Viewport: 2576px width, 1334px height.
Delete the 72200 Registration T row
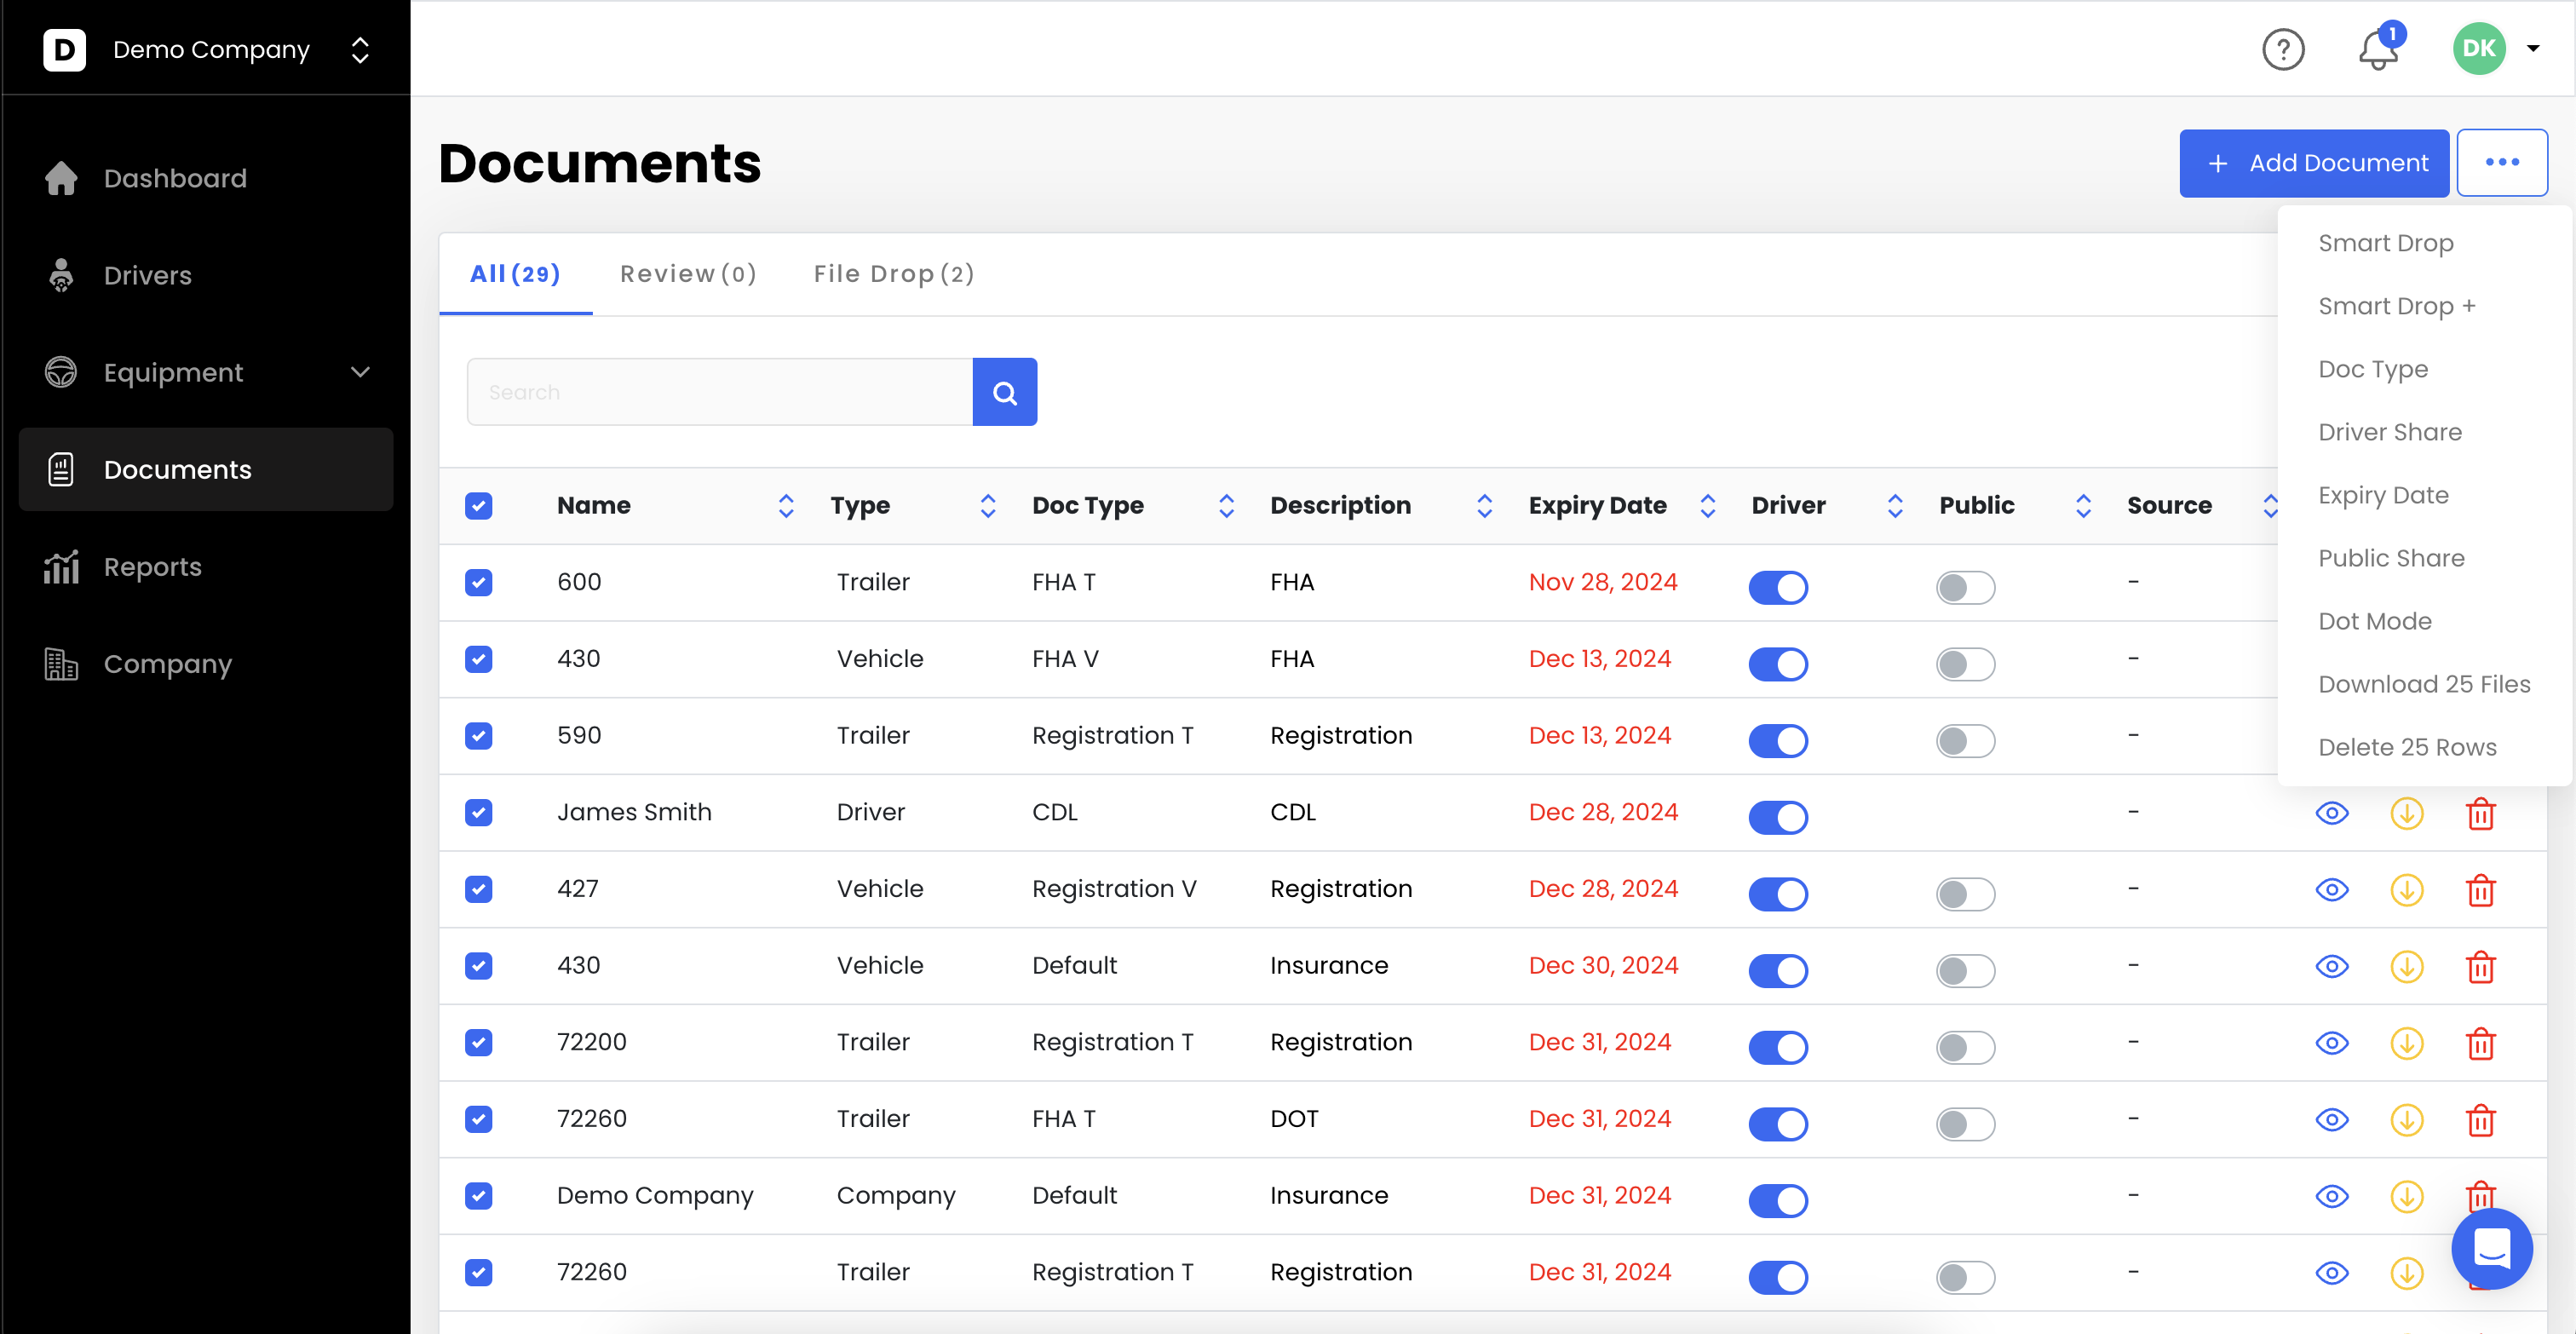pos(2480,1043)
